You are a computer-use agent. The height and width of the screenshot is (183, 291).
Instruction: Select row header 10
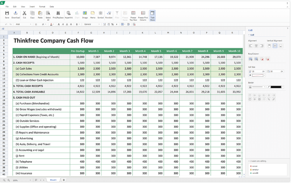tap(4, 68)
